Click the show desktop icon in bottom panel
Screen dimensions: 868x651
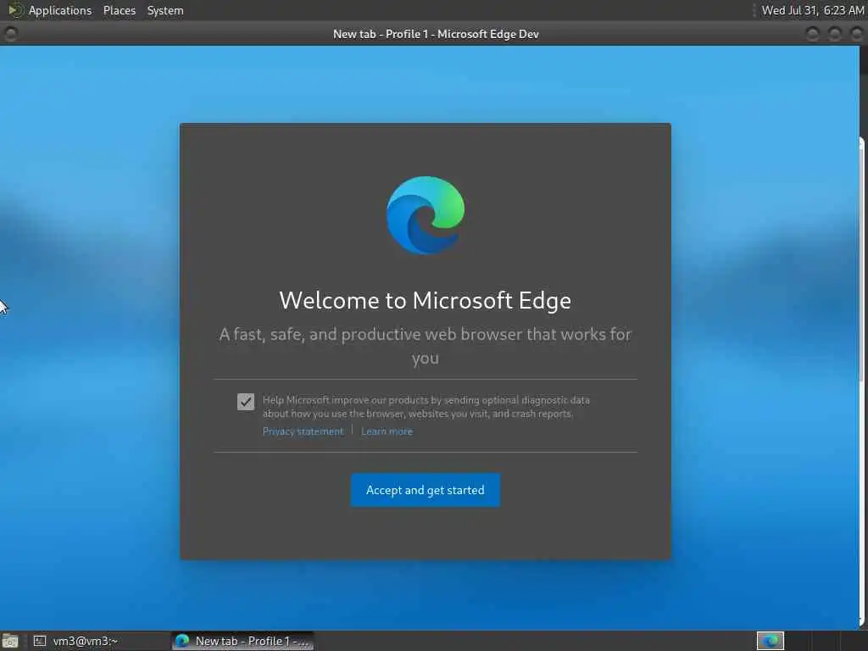tap(10, 642)
